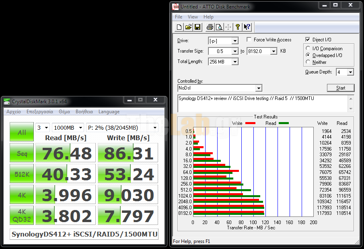Click the 4K write value 9.030
The image size is (364, 249).
[128, 194]
